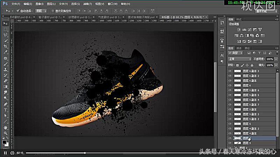The image size is (280, 157).
Task: Add a Curves adjustment
Action: click(x=250, y=30)
